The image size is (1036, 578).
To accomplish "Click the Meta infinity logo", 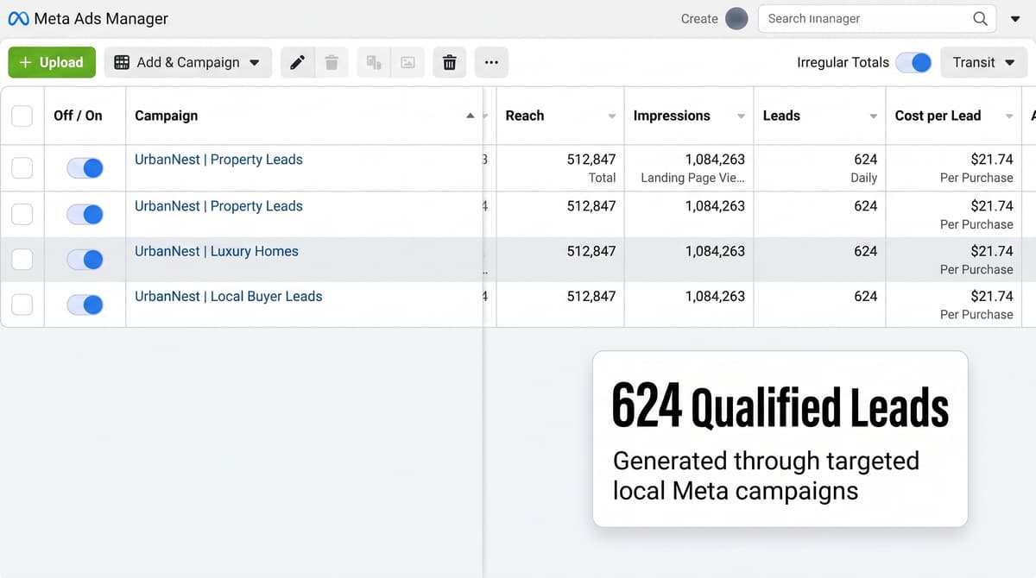I will (18, 18).
